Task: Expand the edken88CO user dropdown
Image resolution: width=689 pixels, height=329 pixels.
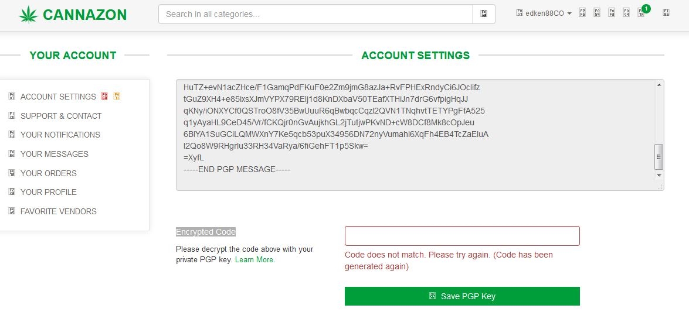Action: click(x=544, y=13)
